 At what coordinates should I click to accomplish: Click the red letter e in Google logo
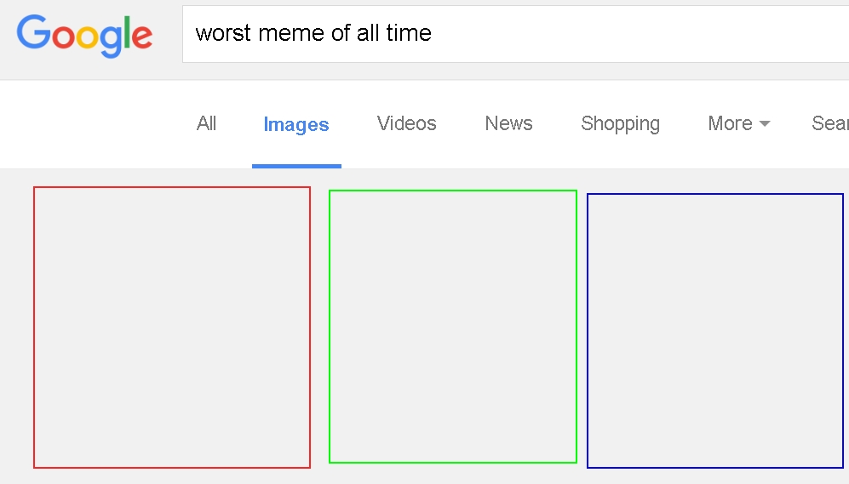click(x=142, y=37)
